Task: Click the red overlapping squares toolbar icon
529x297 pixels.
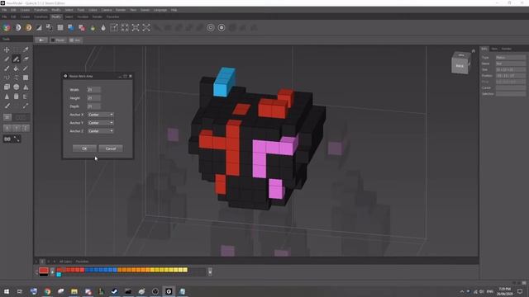Action: 82,27
